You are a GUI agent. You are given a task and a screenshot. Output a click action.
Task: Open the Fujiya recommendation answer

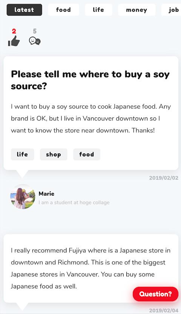click(x=91, y=268)
